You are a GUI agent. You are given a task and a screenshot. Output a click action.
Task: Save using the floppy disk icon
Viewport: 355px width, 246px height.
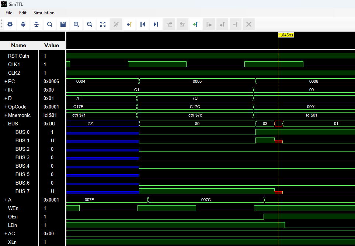pos(63,24)
